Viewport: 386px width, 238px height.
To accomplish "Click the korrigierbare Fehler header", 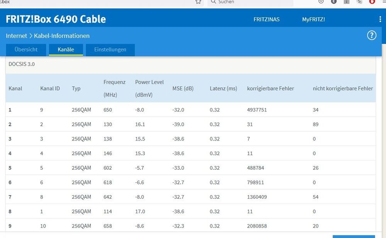I will [270, 88].
